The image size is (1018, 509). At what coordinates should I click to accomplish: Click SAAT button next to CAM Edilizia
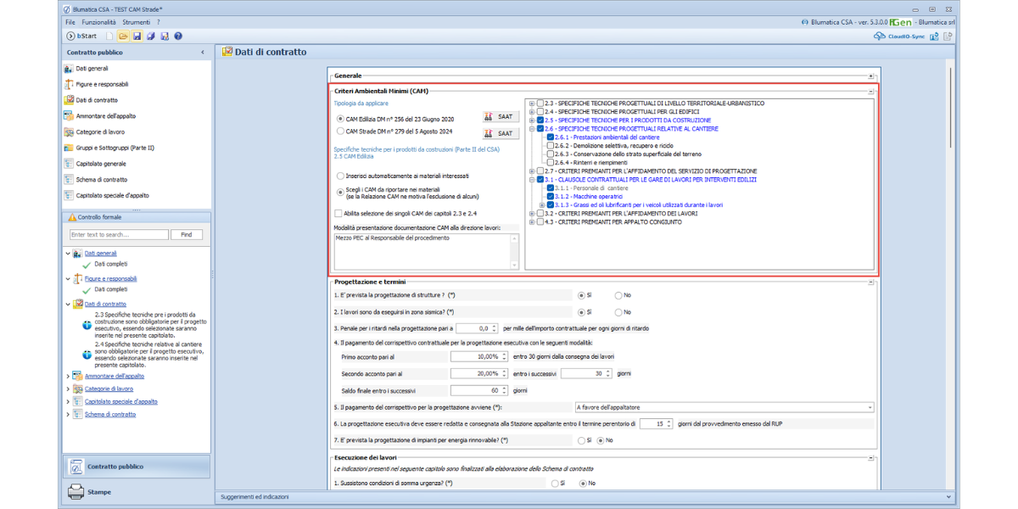click(501, 117)
